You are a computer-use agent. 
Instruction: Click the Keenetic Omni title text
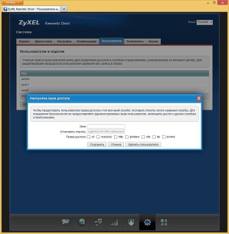point(57,23)
